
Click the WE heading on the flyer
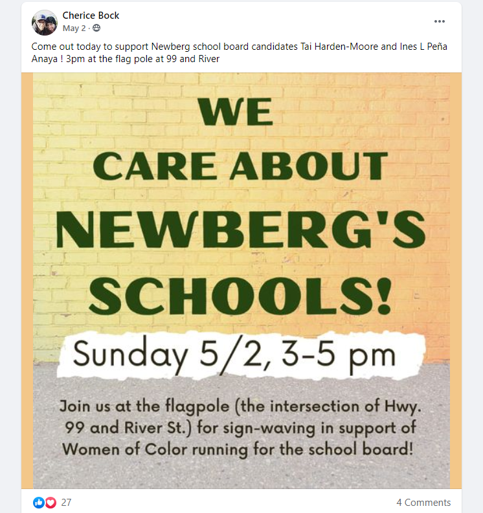(236, 111)
